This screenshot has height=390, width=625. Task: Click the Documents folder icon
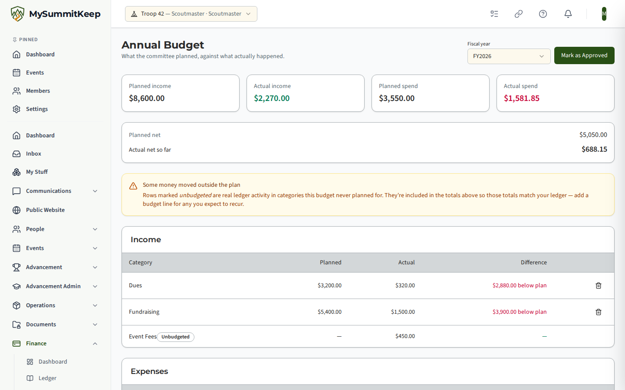click(16, 325)
